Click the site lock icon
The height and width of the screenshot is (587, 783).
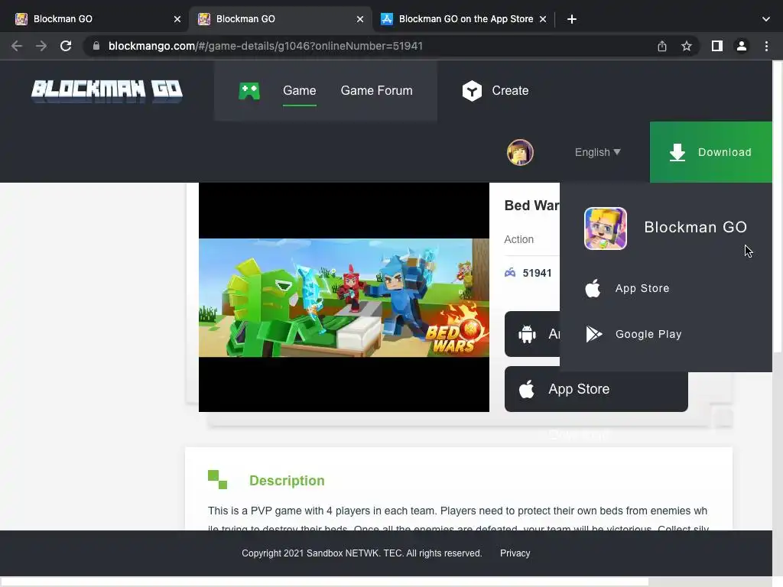96,46
